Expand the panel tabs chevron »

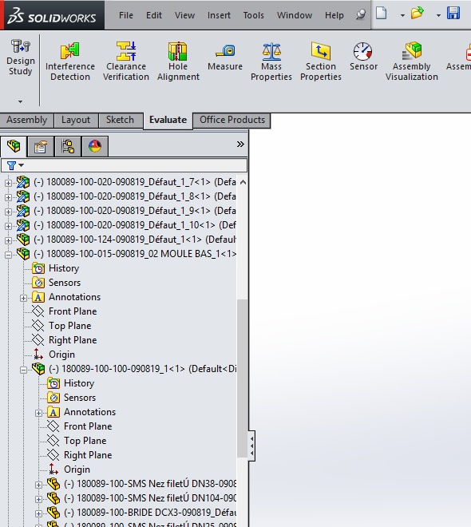(240, 145)
